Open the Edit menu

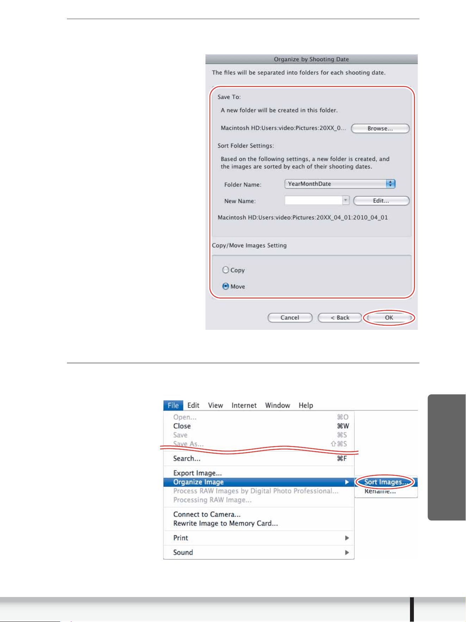point(193,405)
